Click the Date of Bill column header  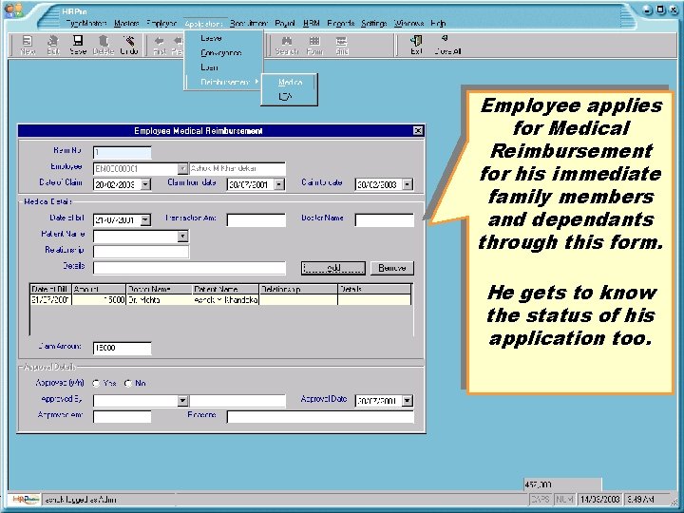point(51,289)
